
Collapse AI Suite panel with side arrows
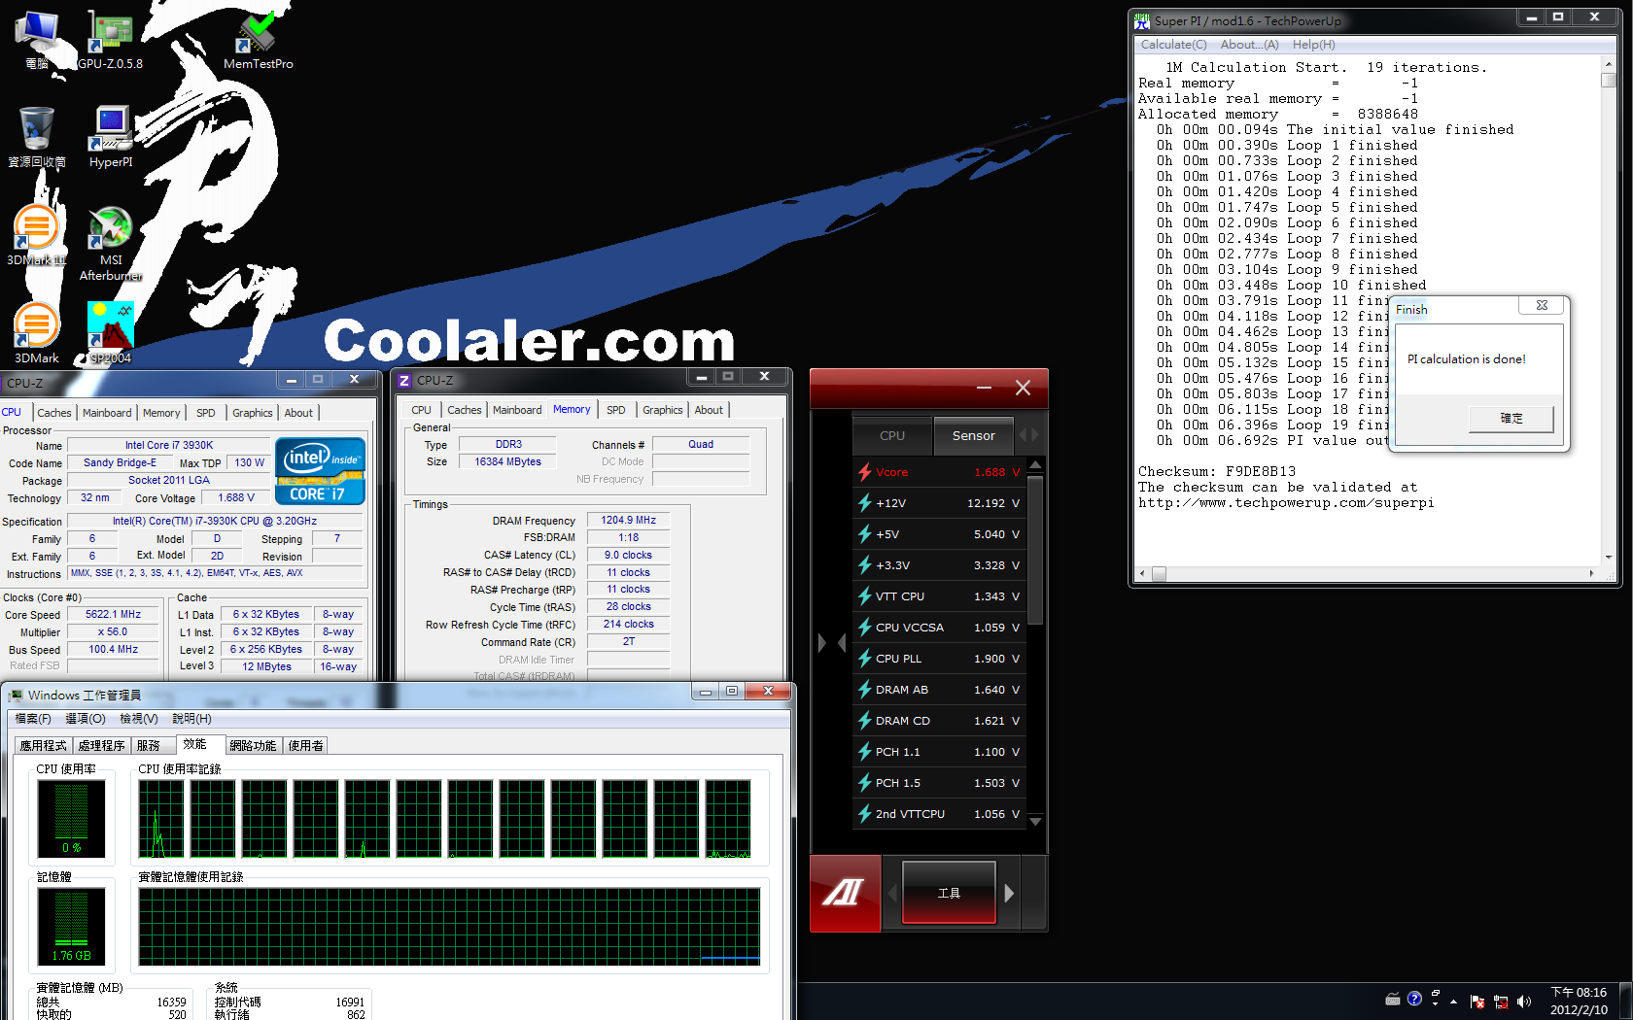coord(831,643)
